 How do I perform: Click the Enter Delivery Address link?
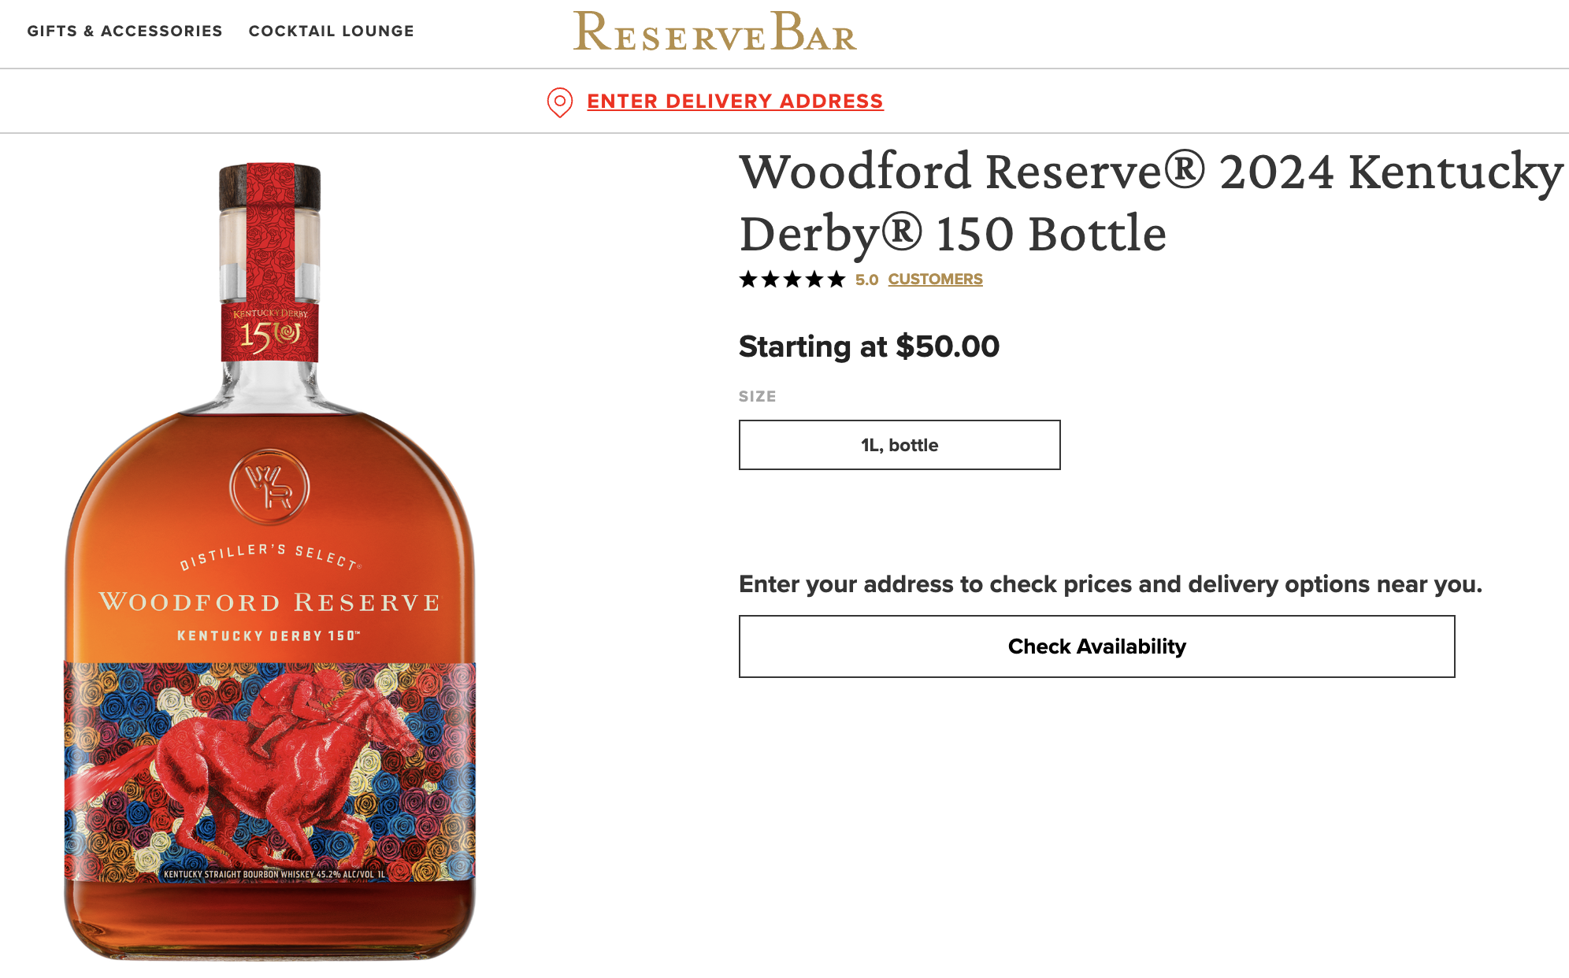735,102
